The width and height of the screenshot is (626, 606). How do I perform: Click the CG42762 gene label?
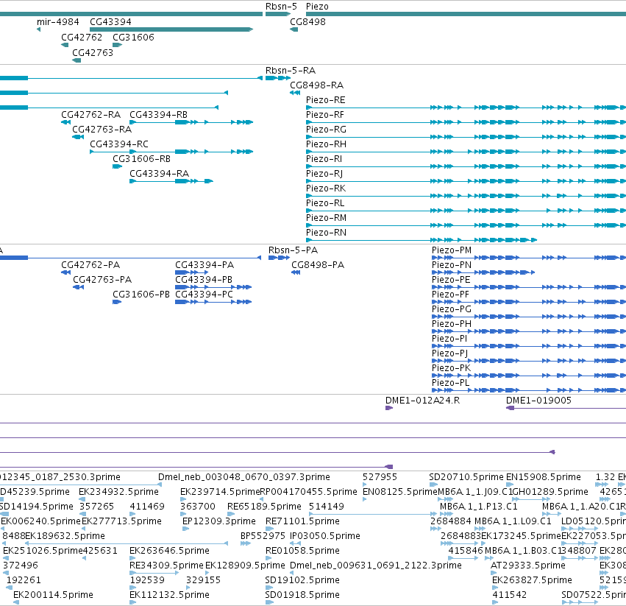pyautogui.click(x=82, y=37)
